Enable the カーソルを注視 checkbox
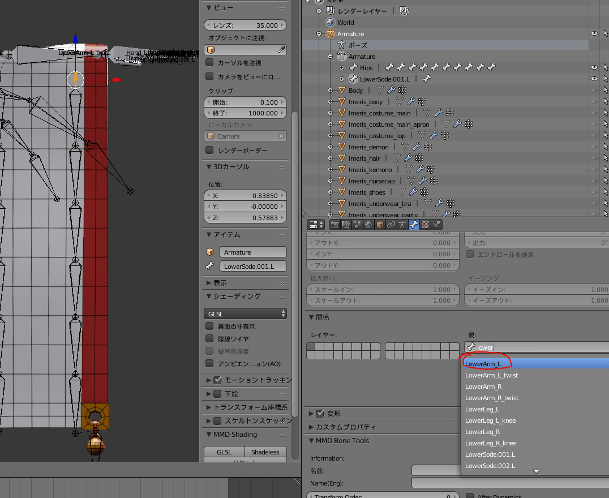Viewport: 609px width, 498px height. coord(209,62)
